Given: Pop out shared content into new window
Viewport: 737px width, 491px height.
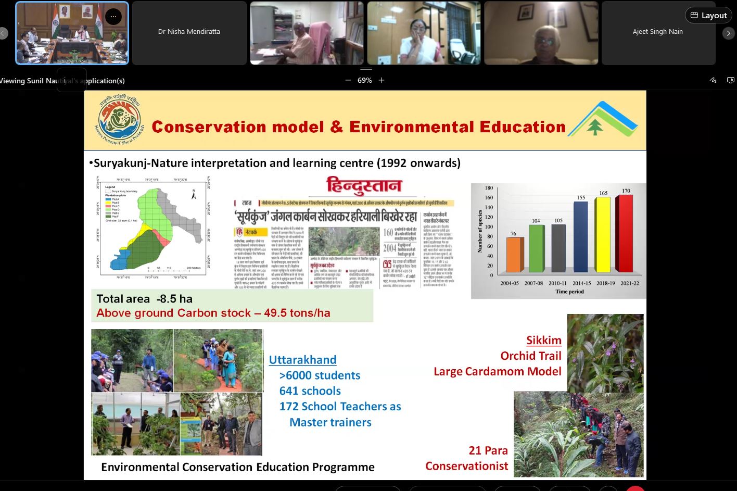Looking at the screenshot, I should [730, 80].
